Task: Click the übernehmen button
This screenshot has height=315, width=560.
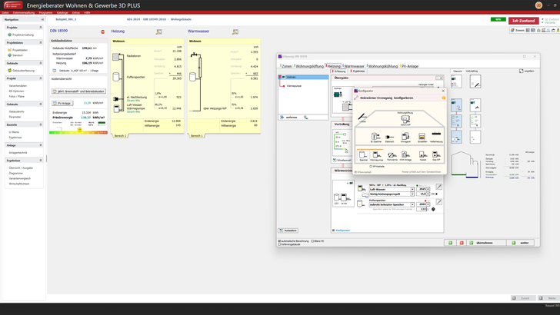Action: click(x=484, y=242)
